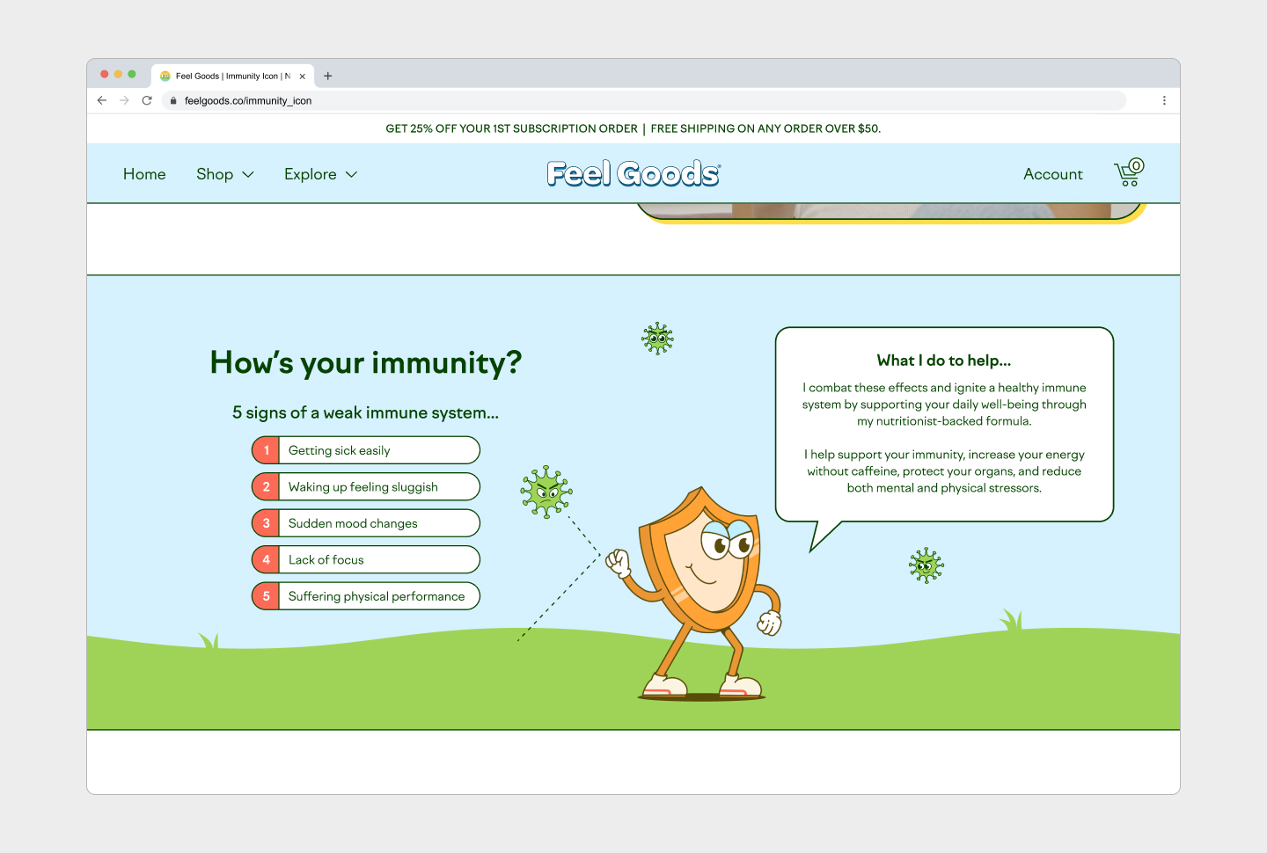This screenshot has height=853, width=1267.
Task: Click the padlock site info icon
Action: pyautogui.click(x=173, y=101)
